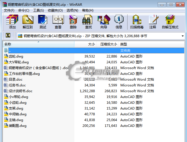Image resolution: width=187 pixels, height=142 pixels.
Task: Open the 查找 (Find) binoculars tool
Action: tap(88, 22)
